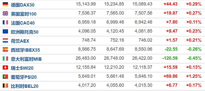Click the German flag icon
205x91 pixels.
pyautogui.click(x=5, y=4)
